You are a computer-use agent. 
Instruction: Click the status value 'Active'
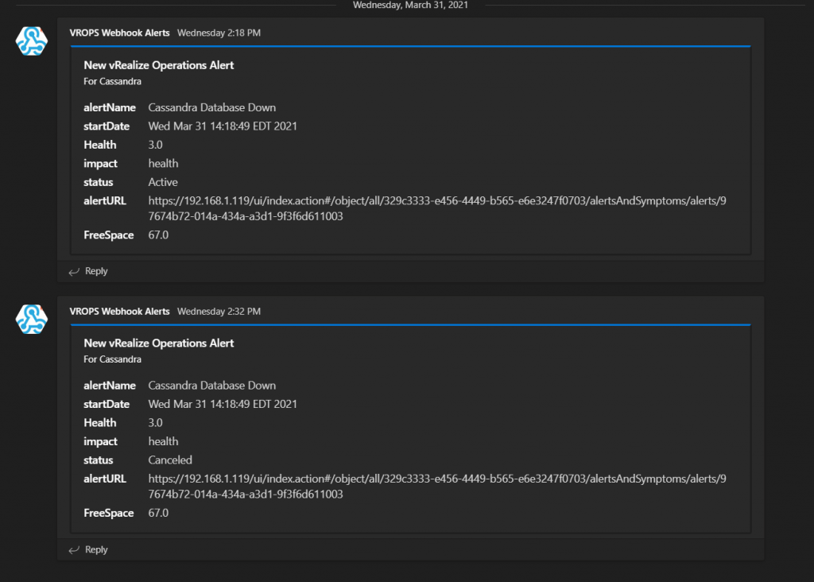pyautogui.click(x=163, y=182)
